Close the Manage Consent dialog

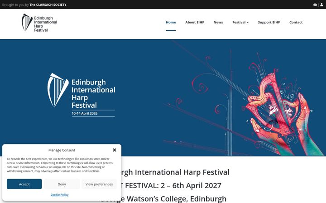(x=115, y=150)
